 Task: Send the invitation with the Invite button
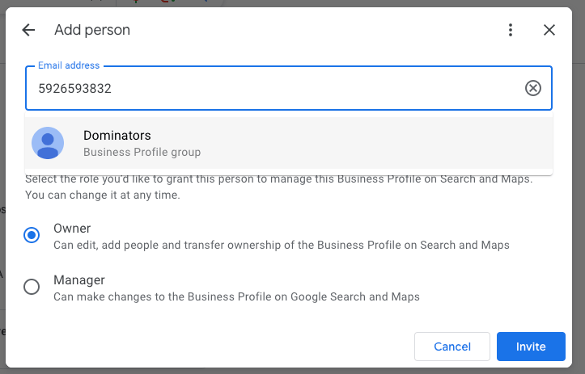tap(530, 347)
